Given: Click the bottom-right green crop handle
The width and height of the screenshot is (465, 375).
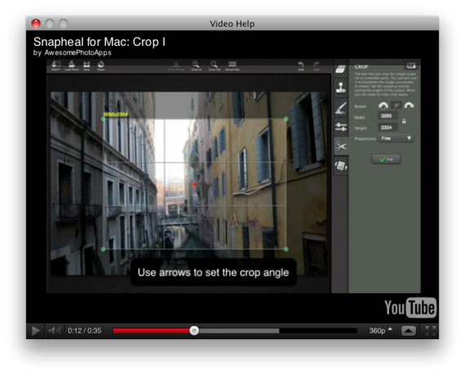Looking at the screenshot, I should coord(286,249).
